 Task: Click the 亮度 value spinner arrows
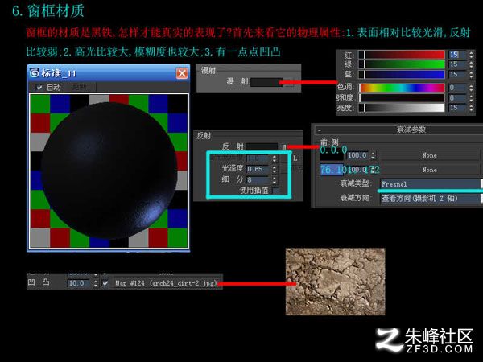point(471,108)
